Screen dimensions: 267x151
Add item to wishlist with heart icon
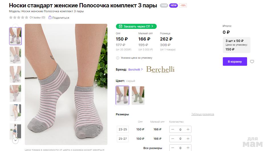click(252, 61)
